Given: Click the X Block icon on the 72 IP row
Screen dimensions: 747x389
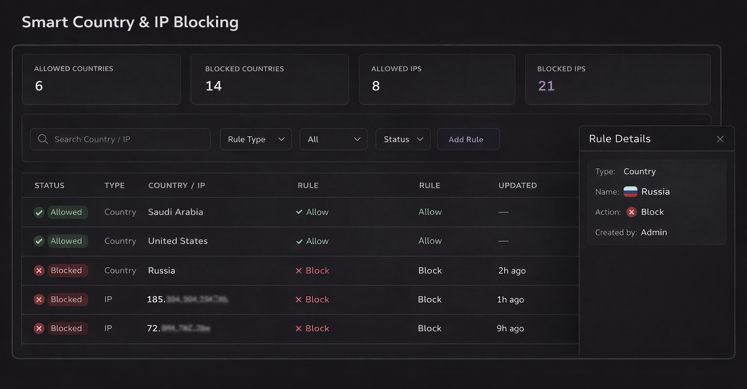Looking at the screenshot, I should point(301,328).
